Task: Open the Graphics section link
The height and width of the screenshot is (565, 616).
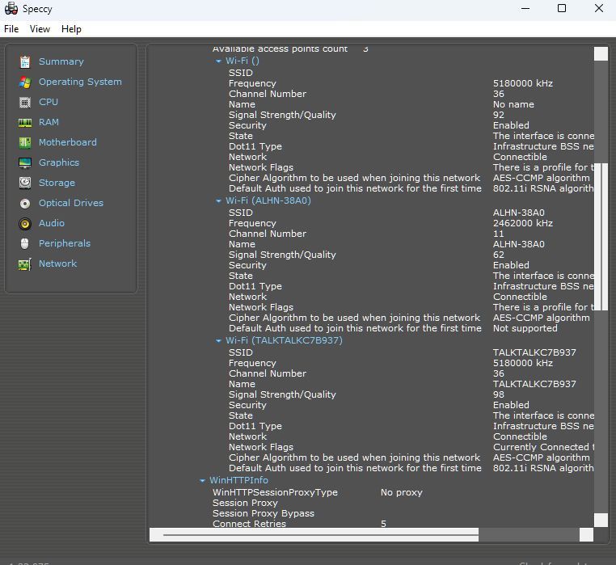Action: pyautogui.click(x=59, y=162)
